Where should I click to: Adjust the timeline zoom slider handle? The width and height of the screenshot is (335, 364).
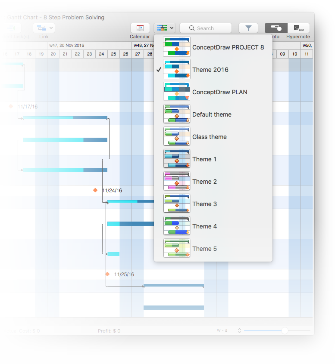coord(285,330)
